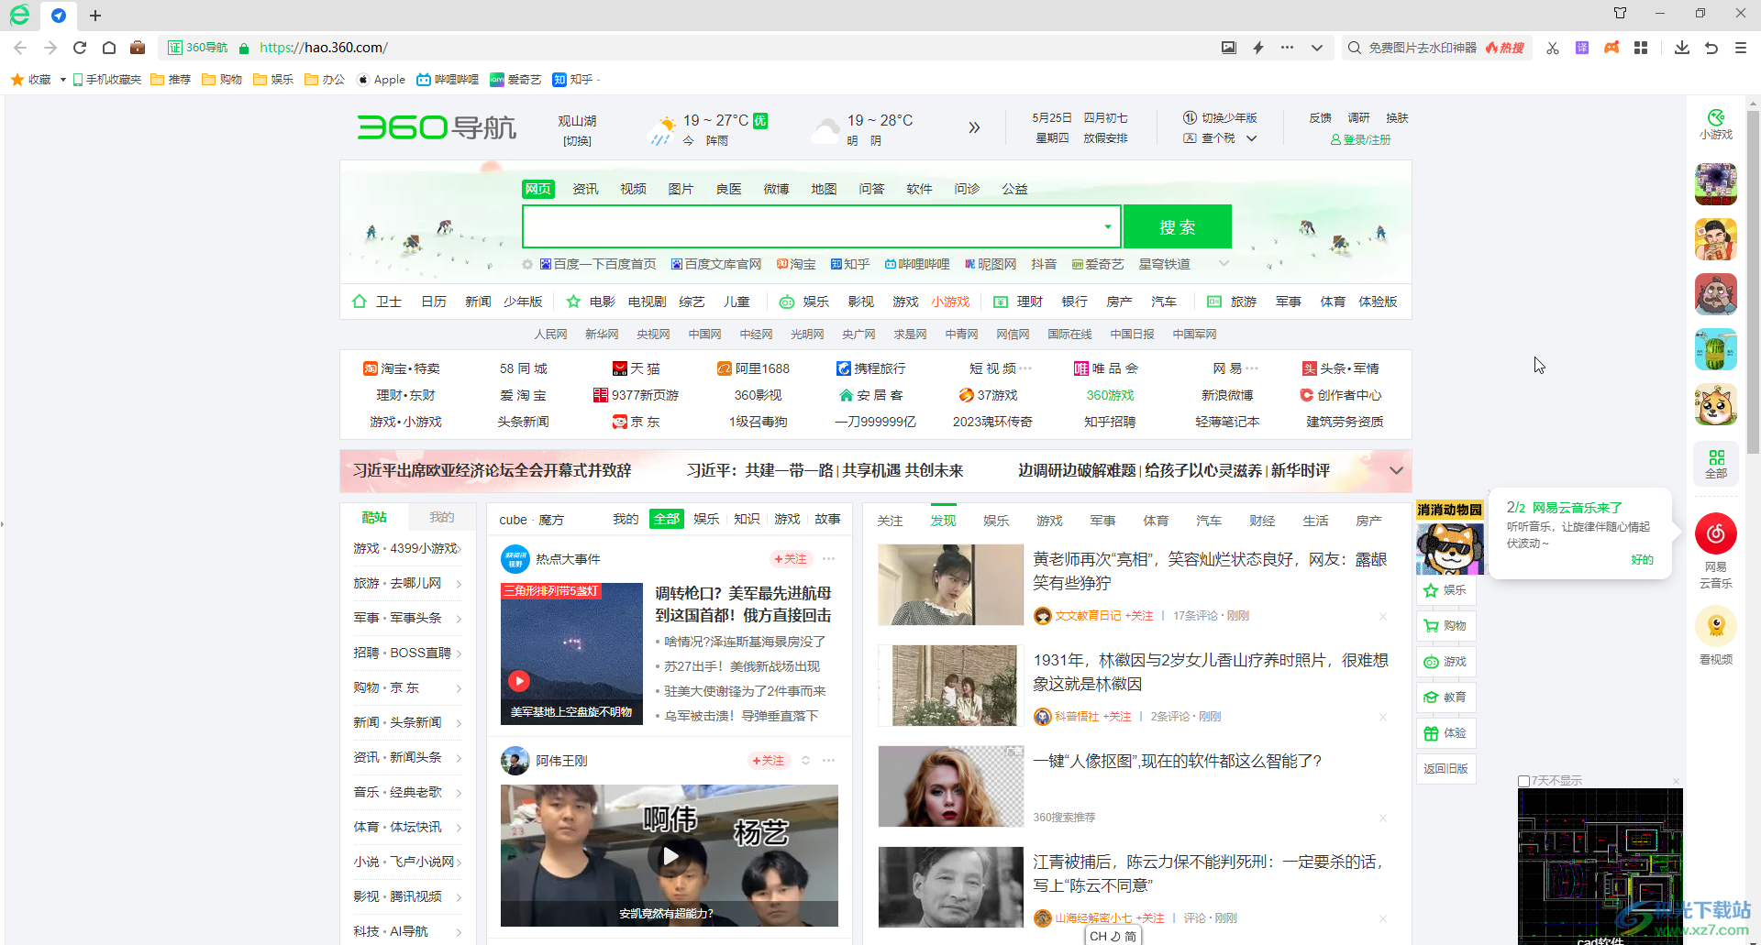1761x945 pixels.
Task: Open the downloads icon in toolbar
Action: click(x=1682, y=48)
